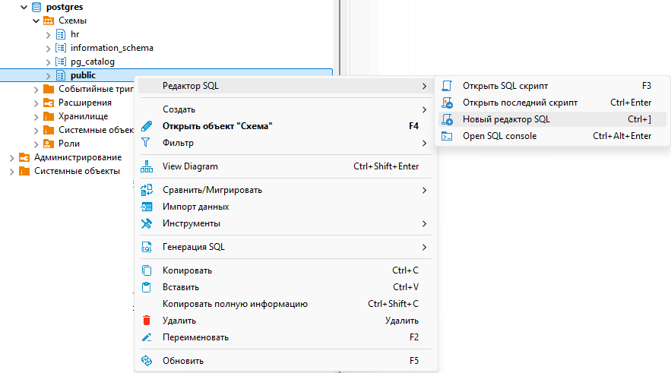Click the Хранилище folder icon

coord(49,116)
